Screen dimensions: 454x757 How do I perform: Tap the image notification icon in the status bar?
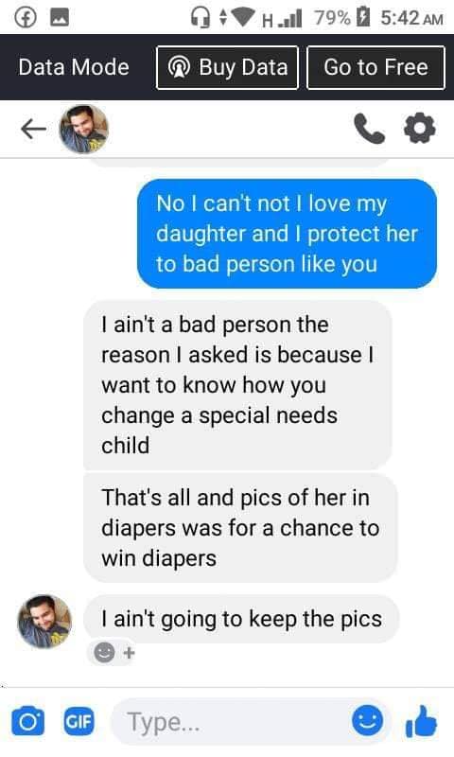click(60, 18)
